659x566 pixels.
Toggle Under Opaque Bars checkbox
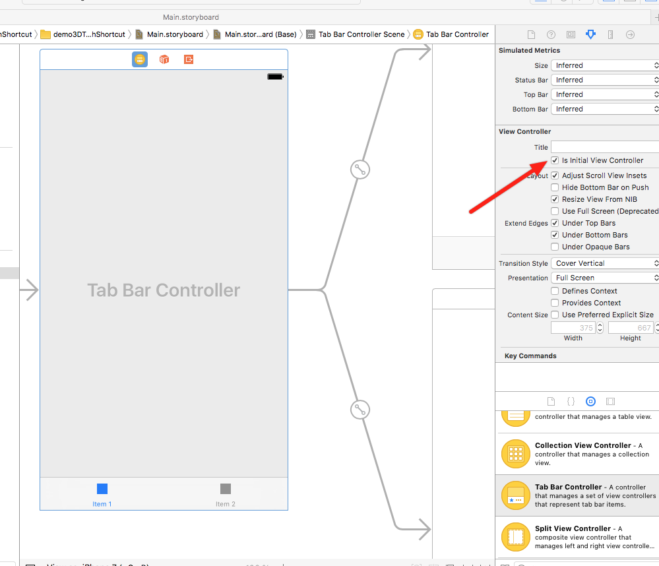coord(555,247)
